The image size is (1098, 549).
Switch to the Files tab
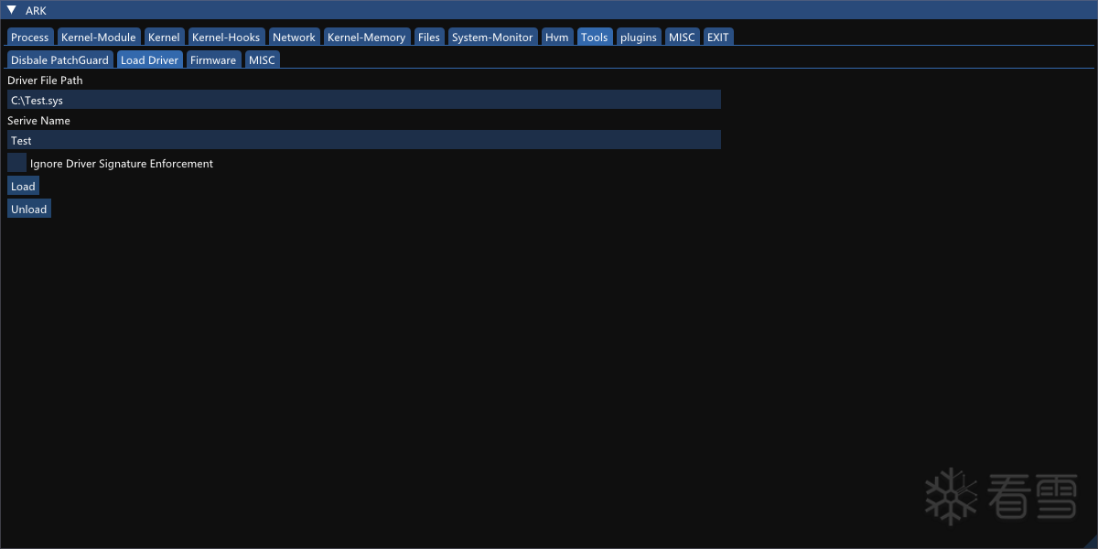click(429, 38)
